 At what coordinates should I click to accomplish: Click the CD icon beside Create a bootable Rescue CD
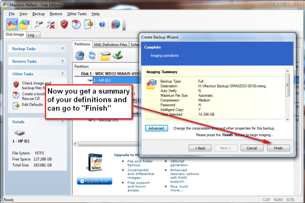tap(16, 95)
